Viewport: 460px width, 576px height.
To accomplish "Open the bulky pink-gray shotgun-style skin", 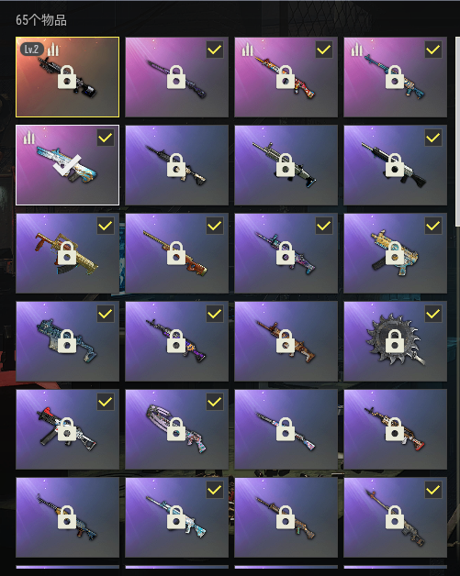I will (x=176, y=429).
